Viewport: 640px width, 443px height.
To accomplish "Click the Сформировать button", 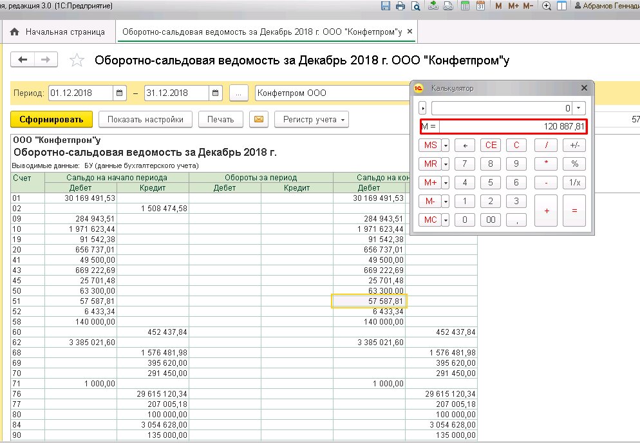I will click(52, 119).
